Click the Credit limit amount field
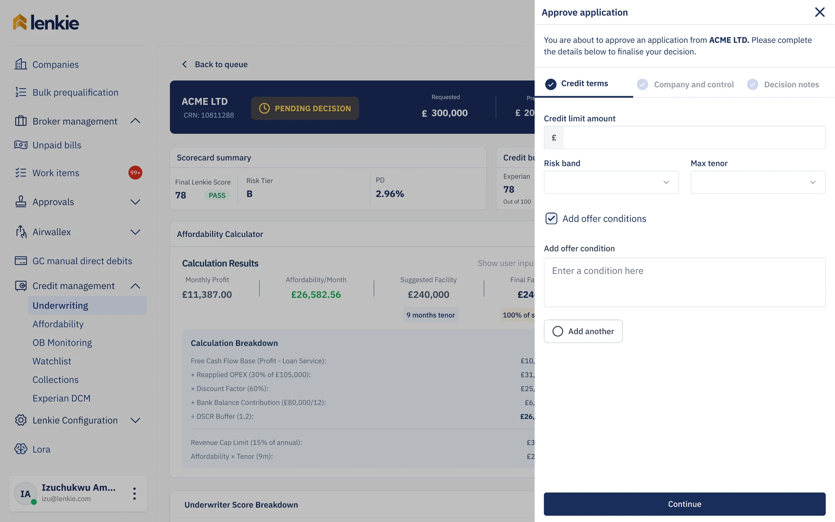The height and width of the screenshot is (522, 835). (x=685, y=137)
